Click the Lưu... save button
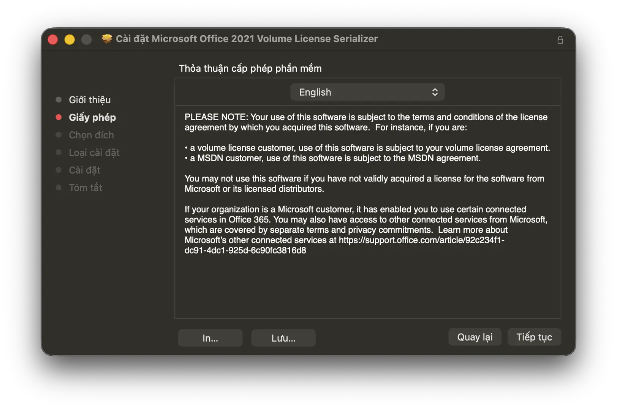The image size is (617, 410). (x=283, y=338)
